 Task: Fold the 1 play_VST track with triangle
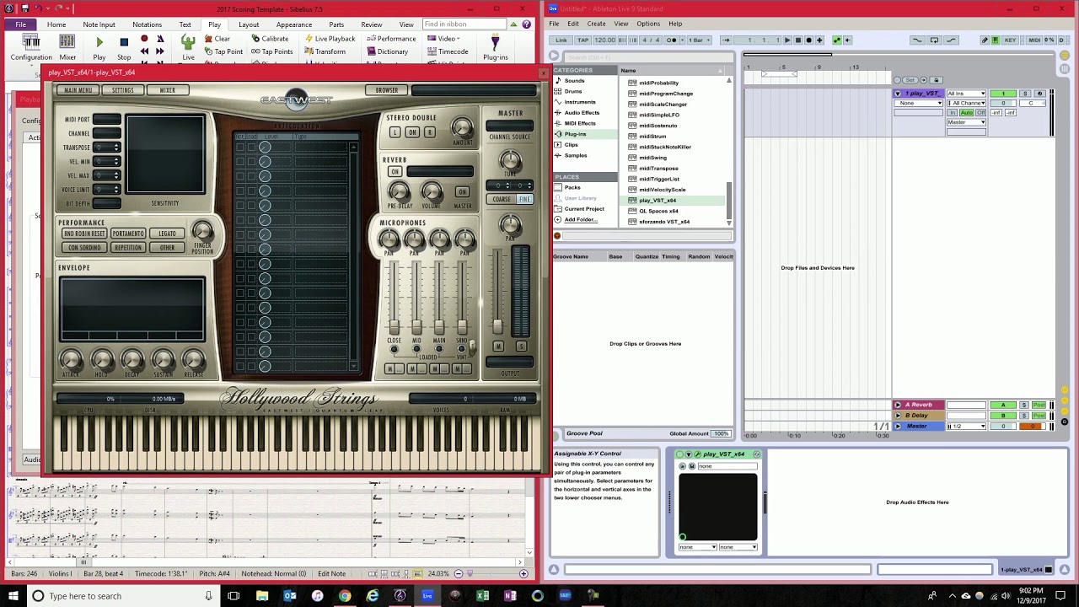(x=898, y=94)
